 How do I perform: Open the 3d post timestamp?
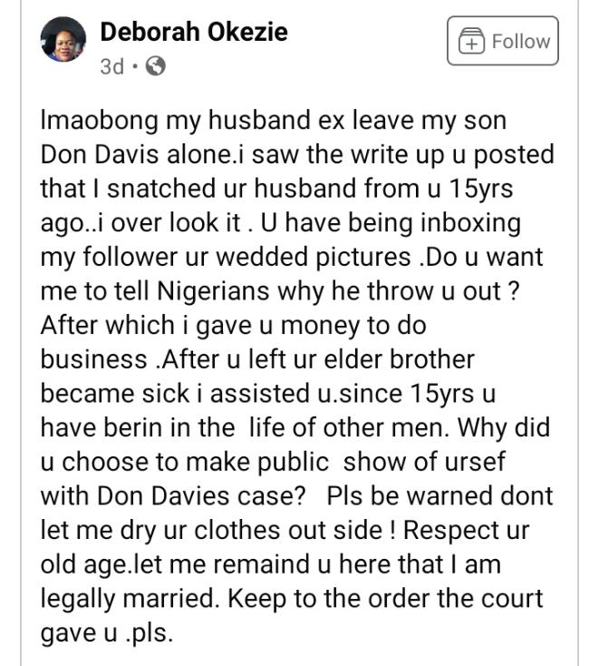[x=112, y=66]
